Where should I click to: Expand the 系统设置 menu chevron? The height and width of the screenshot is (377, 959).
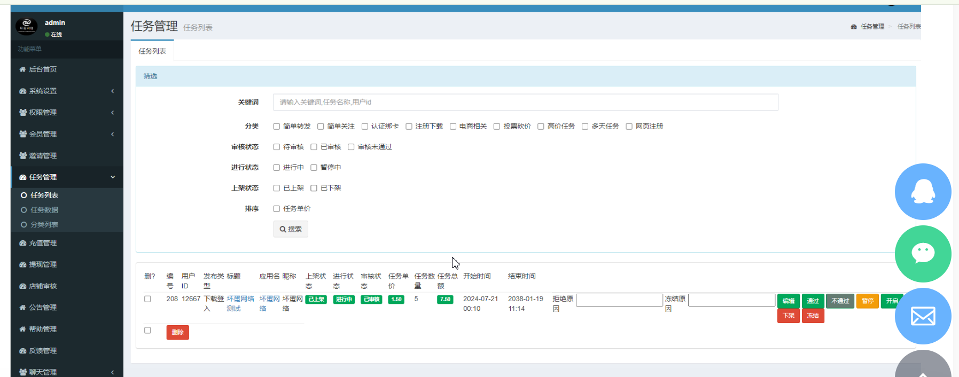pyautogui.click(x=113, y=91)
